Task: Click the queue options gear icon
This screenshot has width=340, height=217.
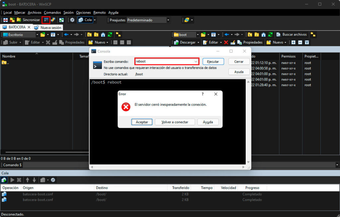Action: (x=53, y=180)
